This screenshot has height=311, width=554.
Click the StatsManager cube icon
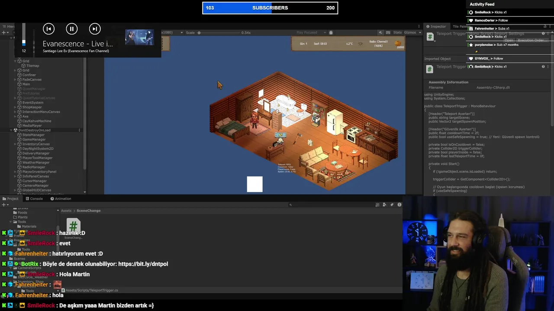(x=19, y=135)
